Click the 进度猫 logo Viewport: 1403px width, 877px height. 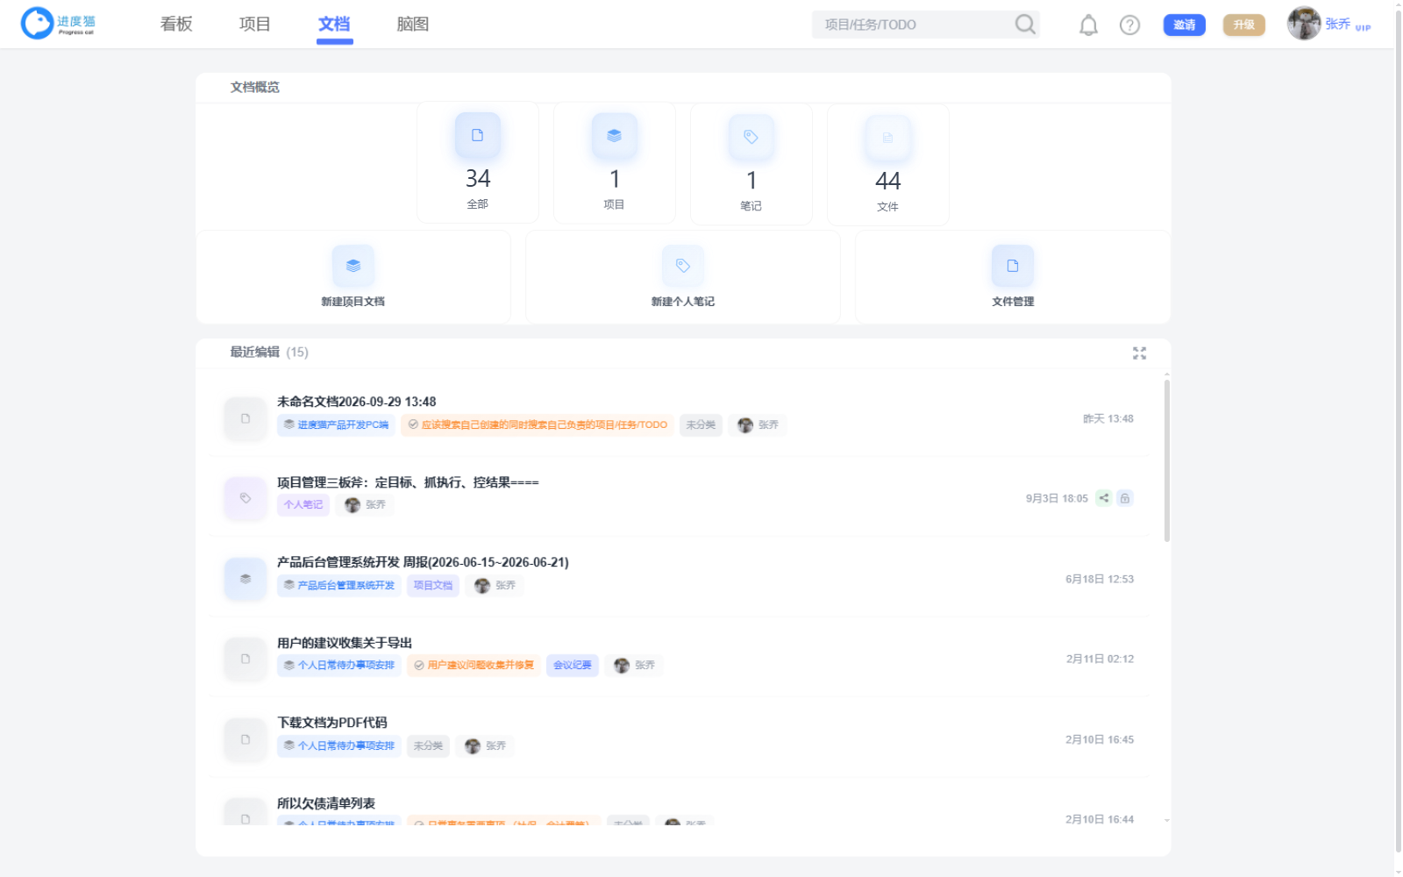point(58,24)
